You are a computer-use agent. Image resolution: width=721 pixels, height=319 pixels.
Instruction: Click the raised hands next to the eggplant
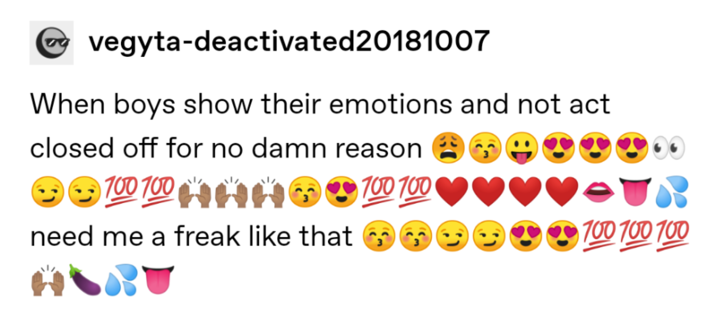click(x=48, y=280)
